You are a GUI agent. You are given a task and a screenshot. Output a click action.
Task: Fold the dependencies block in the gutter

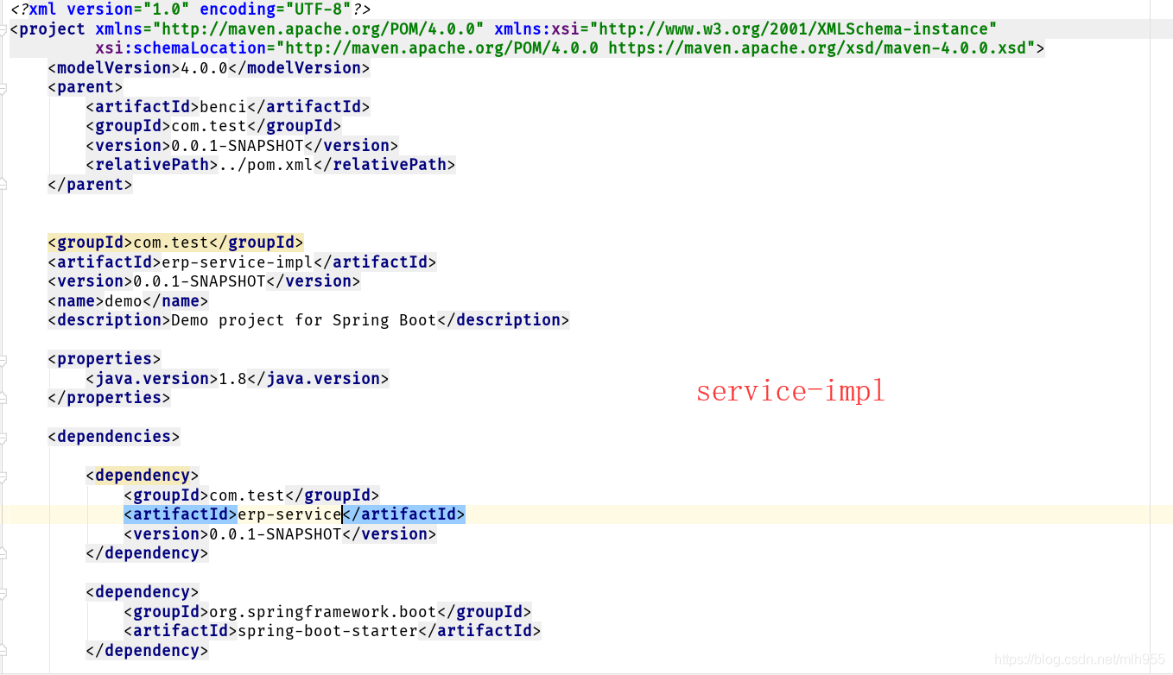tap(3, 437)
